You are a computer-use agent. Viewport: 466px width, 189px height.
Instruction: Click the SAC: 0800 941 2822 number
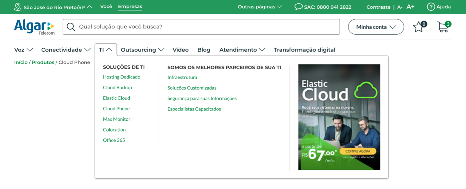point(328,7)
